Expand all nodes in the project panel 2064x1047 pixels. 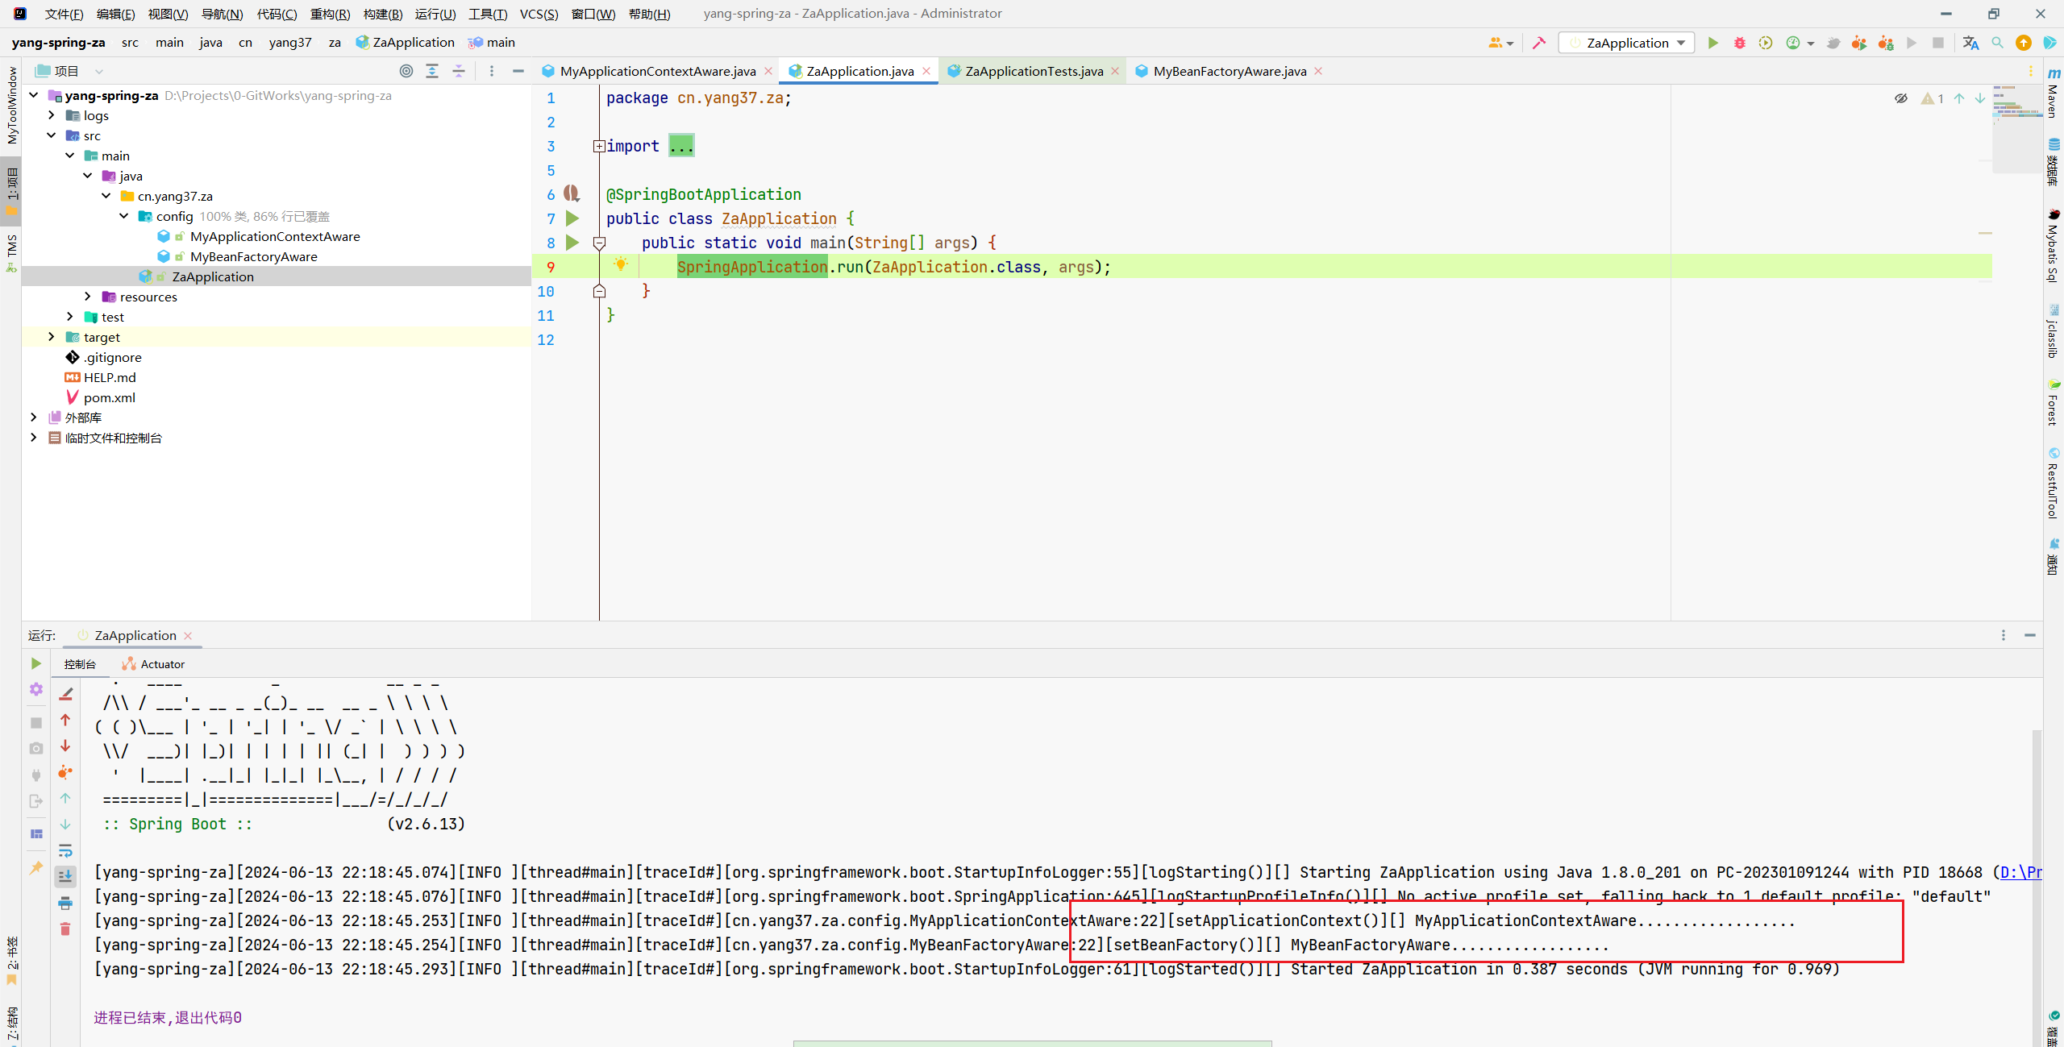[432, 71]
